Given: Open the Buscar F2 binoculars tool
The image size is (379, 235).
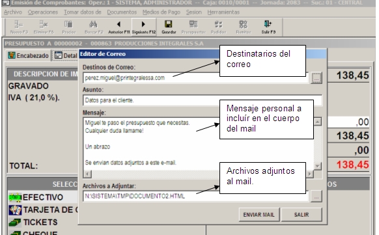Looking at the screenshot, I should pyautogui.click(x=94, y=27).
